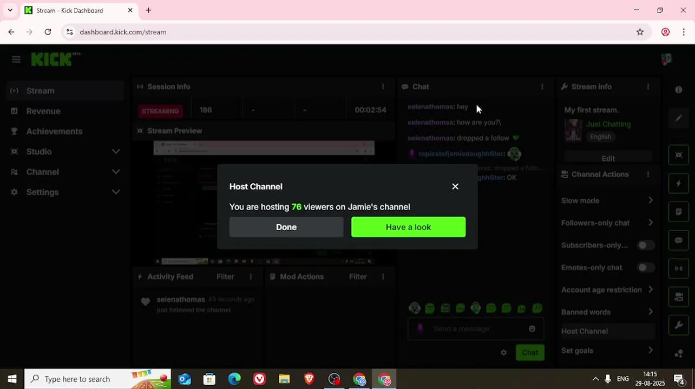Click the chat bubble icon in the right rail

pyautogui.click(x=678, y=240)
